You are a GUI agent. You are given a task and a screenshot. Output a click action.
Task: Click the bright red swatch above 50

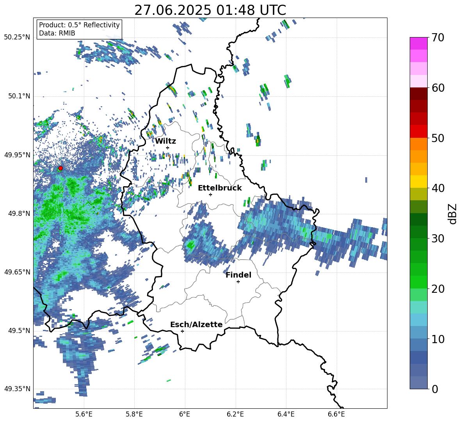point(418,132)
